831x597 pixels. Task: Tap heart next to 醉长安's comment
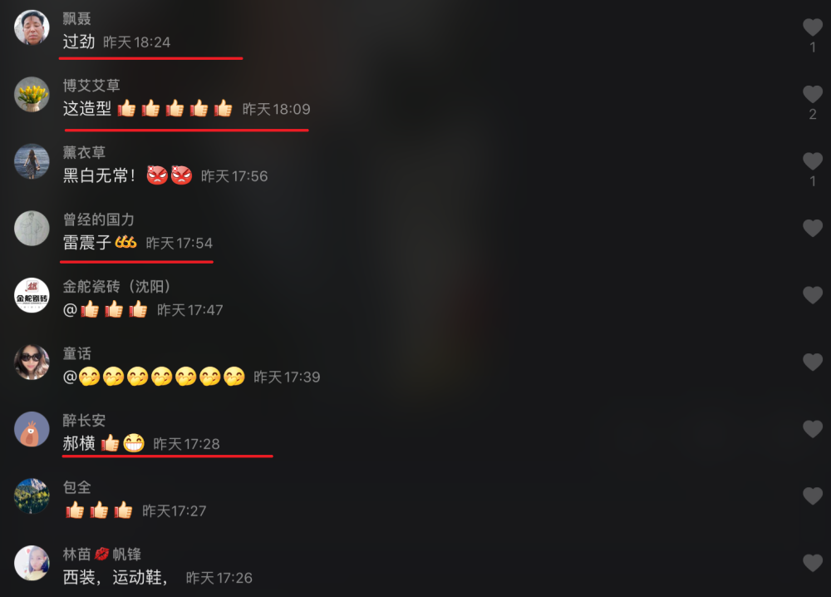(813, 429)
